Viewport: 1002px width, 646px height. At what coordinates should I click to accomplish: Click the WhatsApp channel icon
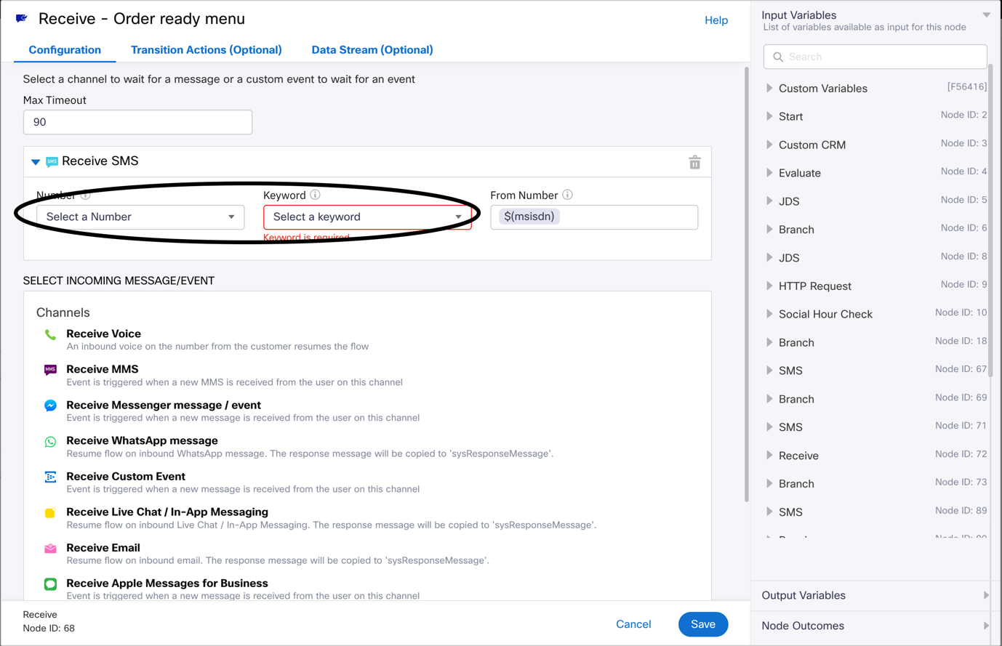[x=50, y=442]
